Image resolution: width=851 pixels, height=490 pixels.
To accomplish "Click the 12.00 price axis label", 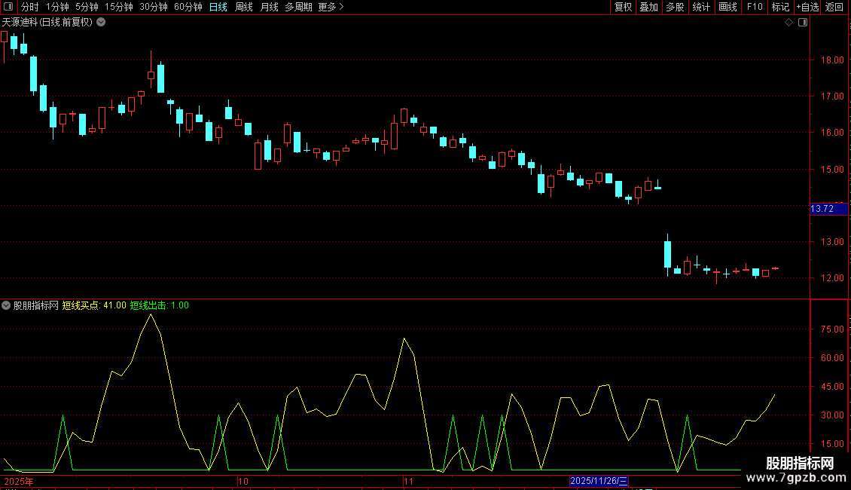I will pos(832,278).
